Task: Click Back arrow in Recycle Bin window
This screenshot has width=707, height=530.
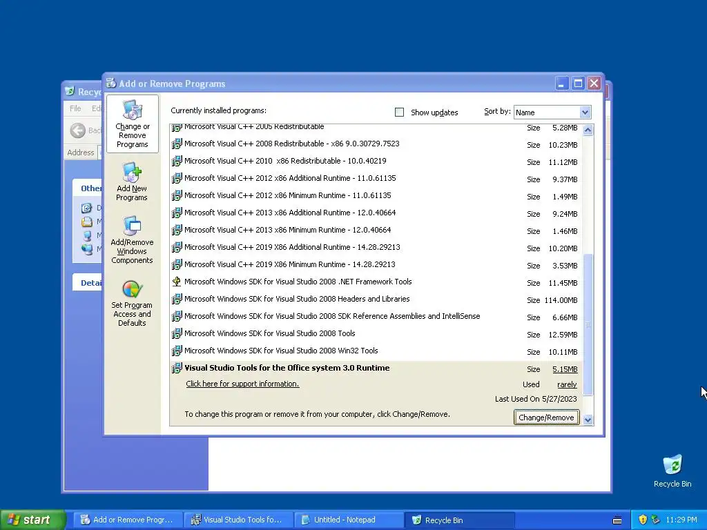Action: click(x=77, y=130)
